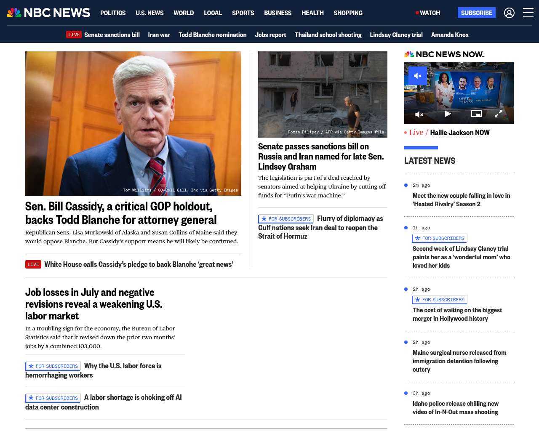Open the Bill Cassidy photo

(133, 123)
